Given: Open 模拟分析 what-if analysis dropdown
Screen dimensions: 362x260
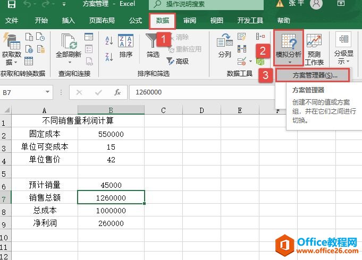Looking at the screenshot, I should pos(288,47).
